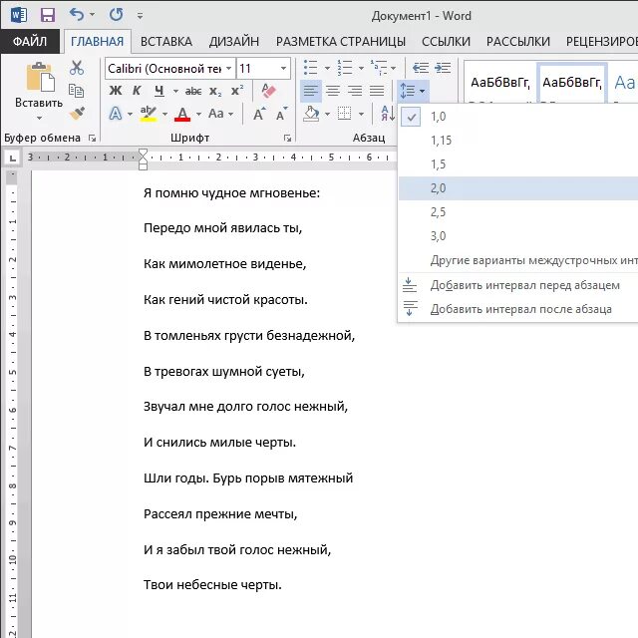Switch to the ССЫЛКИ tab
This screenshot has width=638, height=638.
[x=446, y=42]
